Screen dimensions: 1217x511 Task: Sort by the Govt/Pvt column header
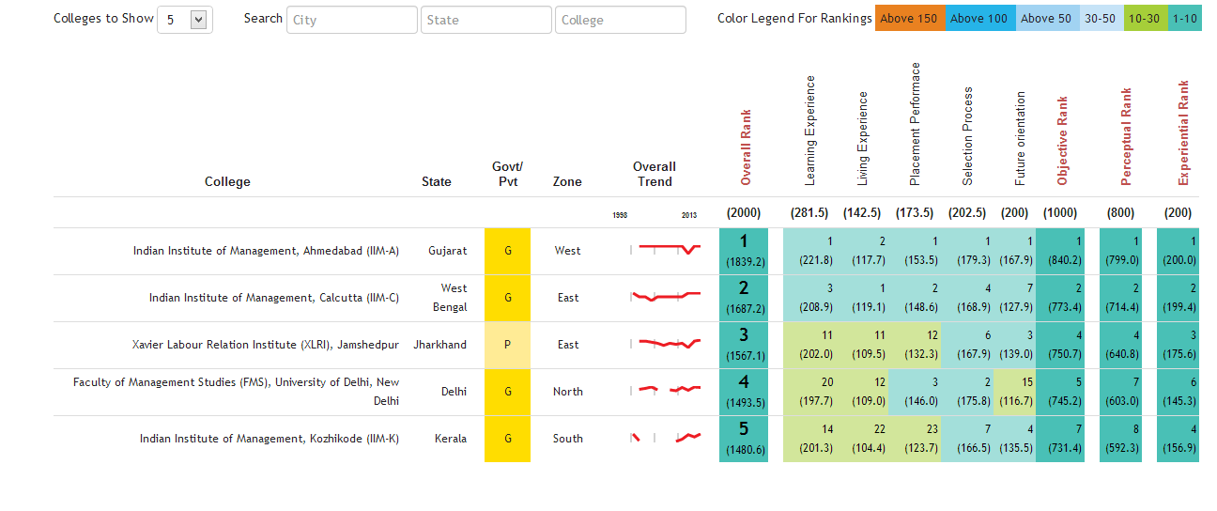(508, 174)
